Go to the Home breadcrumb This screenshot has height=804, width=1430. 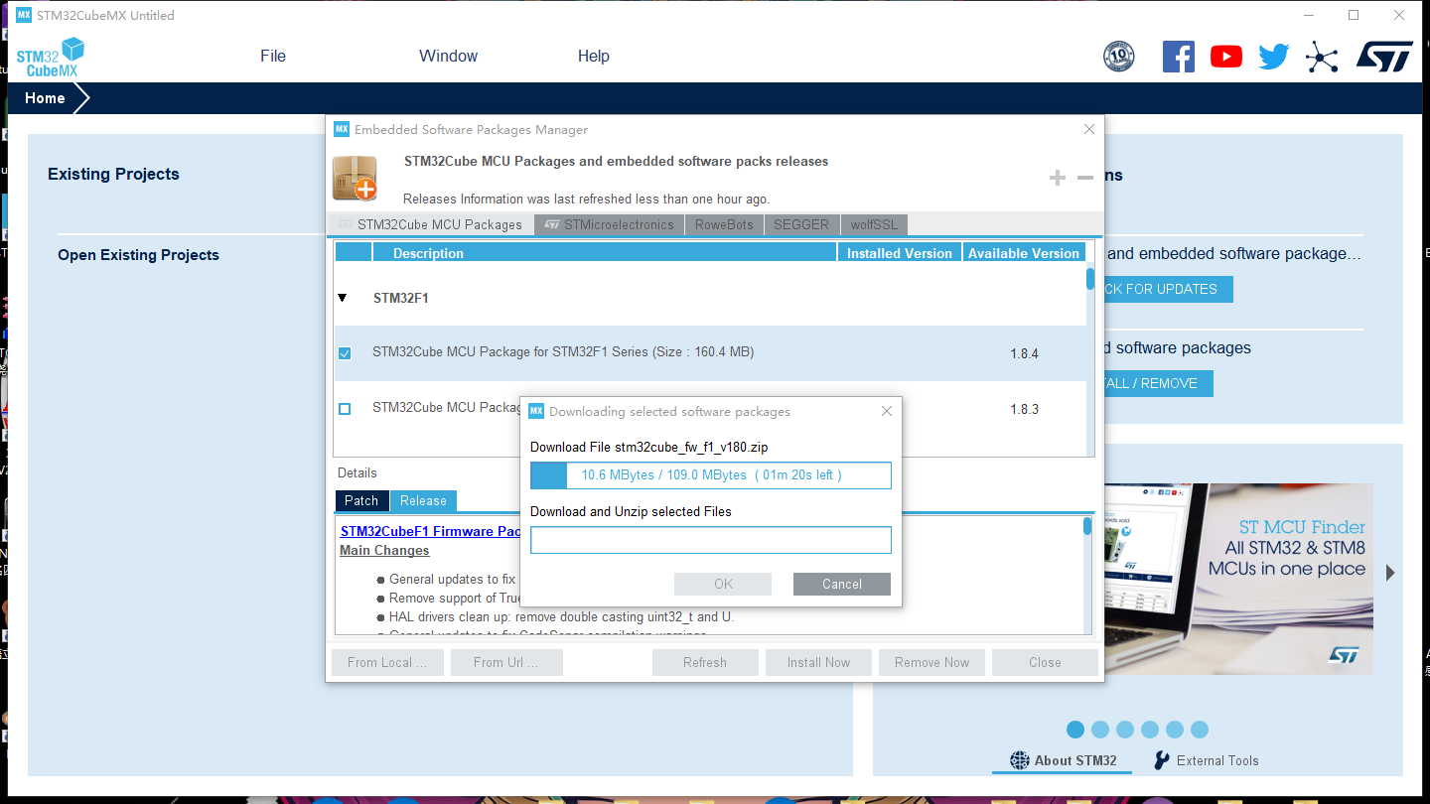coord(46,98)
